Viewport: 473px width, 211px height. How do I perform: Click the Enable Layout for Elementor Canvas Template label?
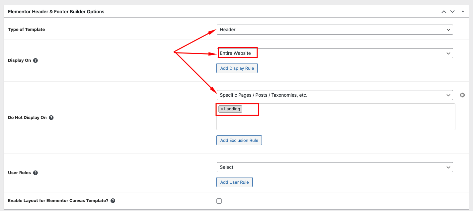point(58,201)
